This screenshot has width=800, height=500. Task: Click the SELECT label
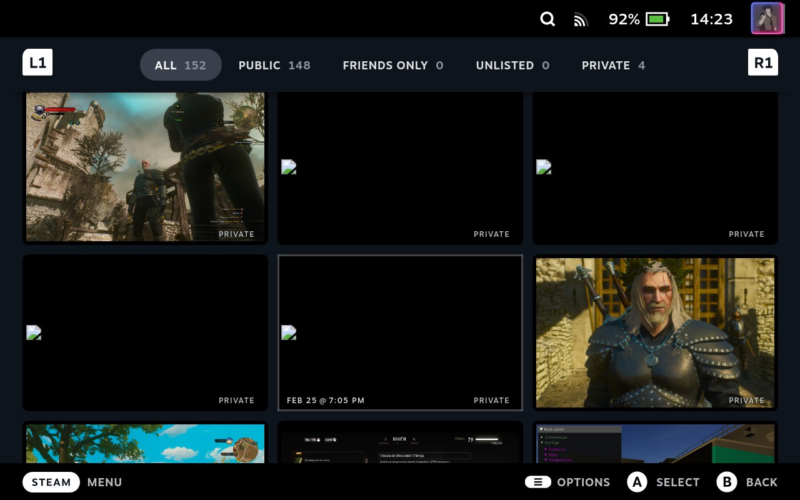coord(678,482)
